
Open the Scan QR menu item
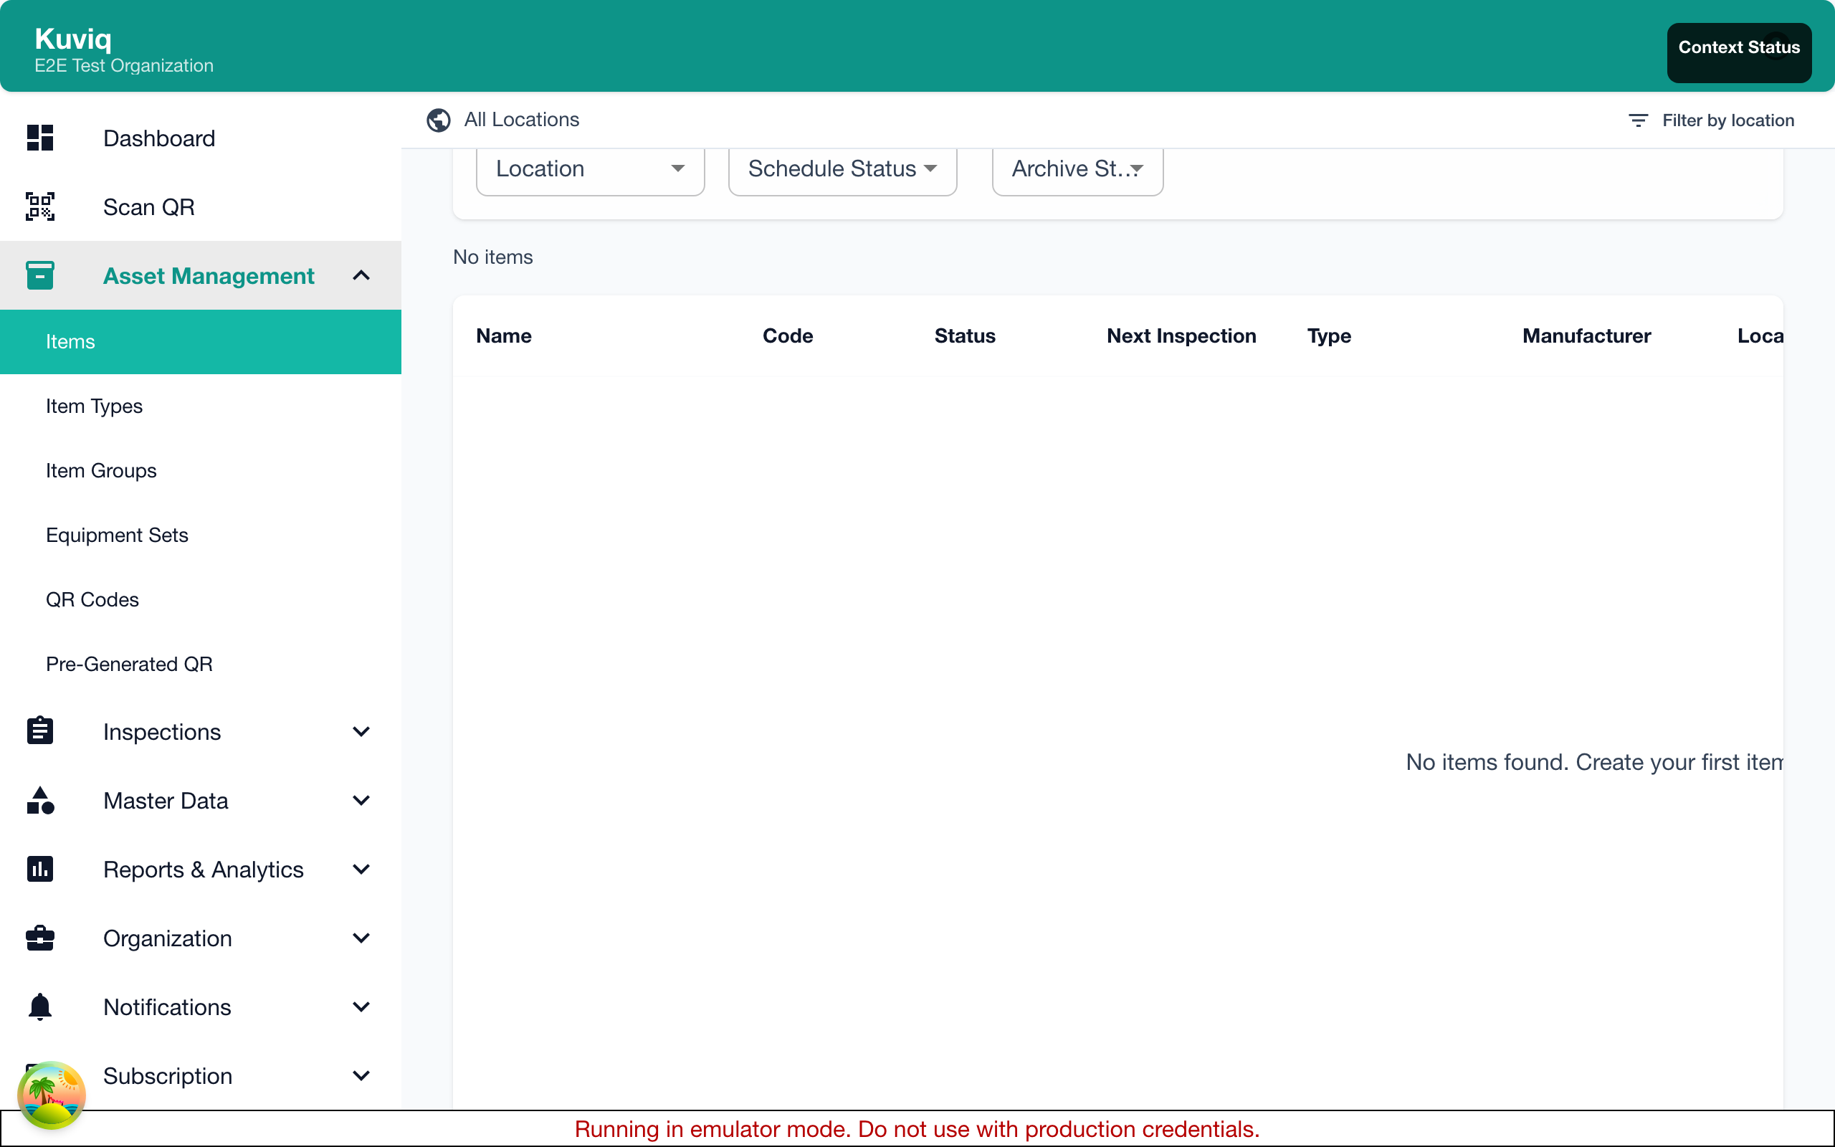pyautogui.click(x=200, y=206)
